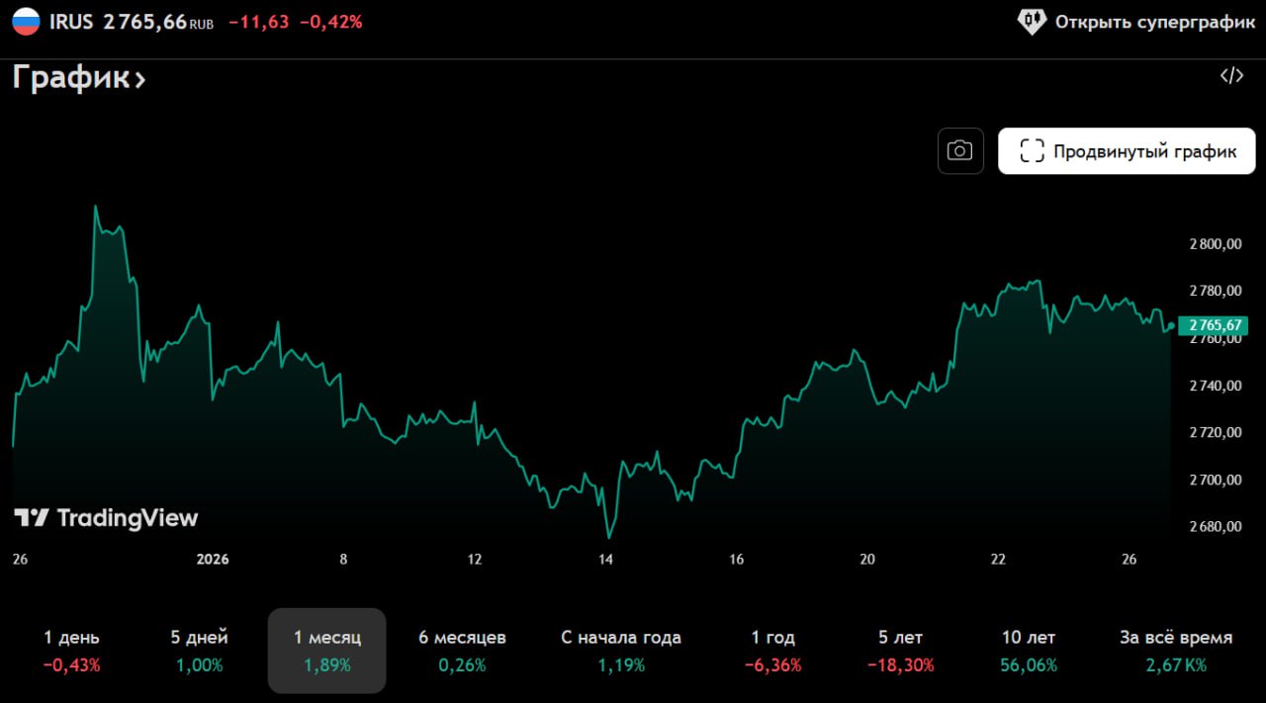Open the Открыть суперграфик link
Viewport: 1266px width, 703px height.
point(1154,22)
